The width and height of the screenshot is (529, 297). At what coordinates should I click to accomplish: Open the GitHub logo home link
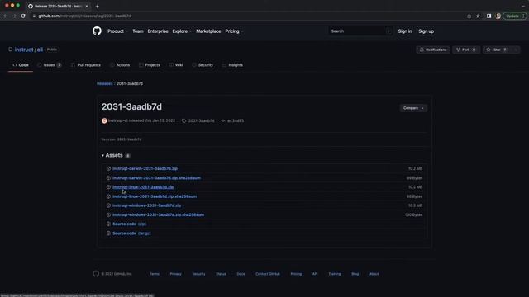click(x=97, y=31)
